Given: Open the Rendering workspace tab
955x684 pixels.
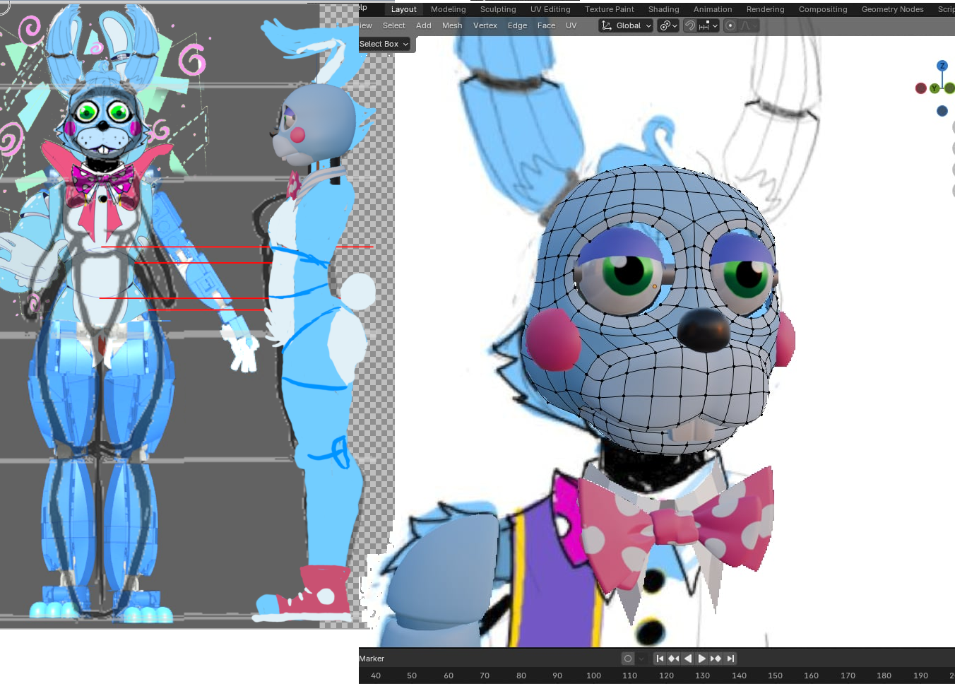Looking at the screenshot, I should pyautogui.click(x=765, y=9).
